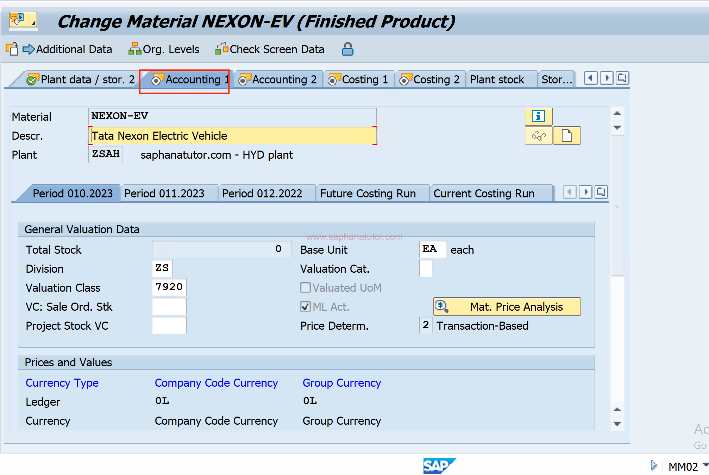The height and width of the screenshot is (475, 709).
Task: Click the Currency Type heading
Action: [62, 382]
